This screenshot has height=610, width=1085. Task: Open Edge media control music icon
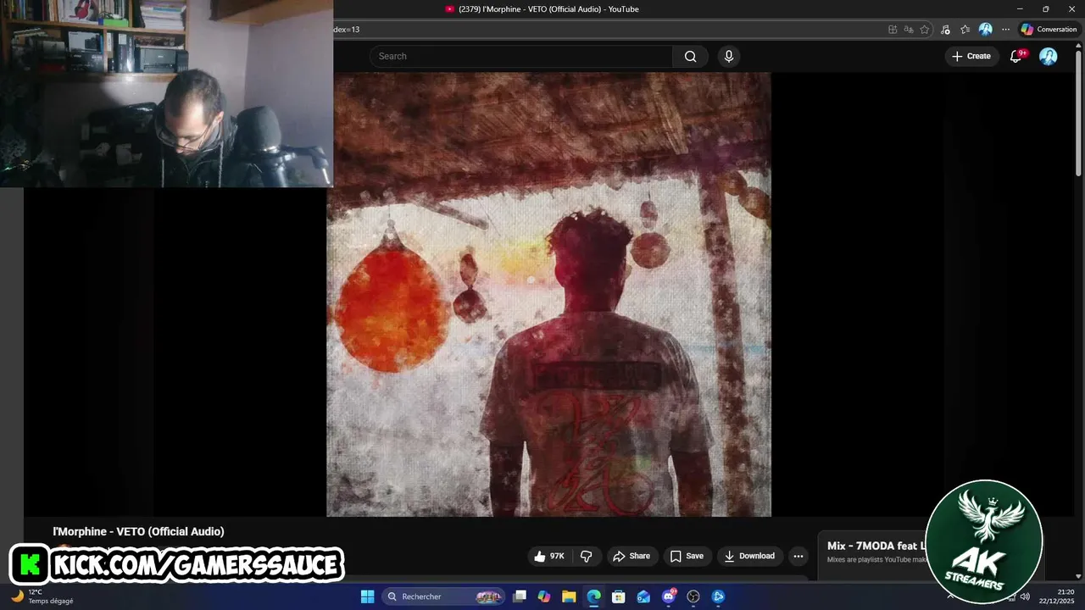point(945,29)
